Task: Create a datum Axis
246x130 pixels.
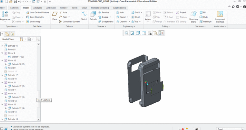Action: (x=63, y=12)
